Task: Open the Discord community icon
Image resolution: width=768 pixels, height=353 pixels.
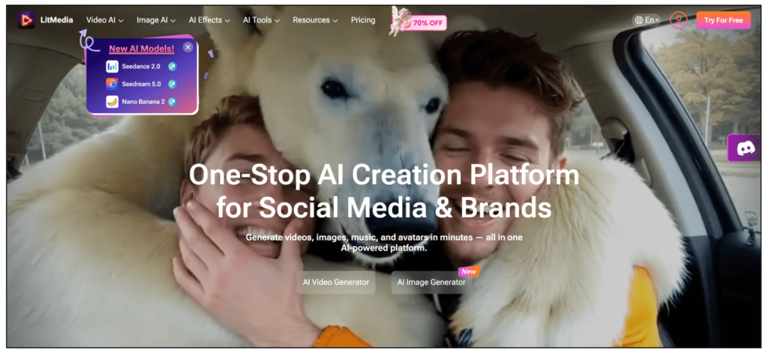Action: pos(745,148)
